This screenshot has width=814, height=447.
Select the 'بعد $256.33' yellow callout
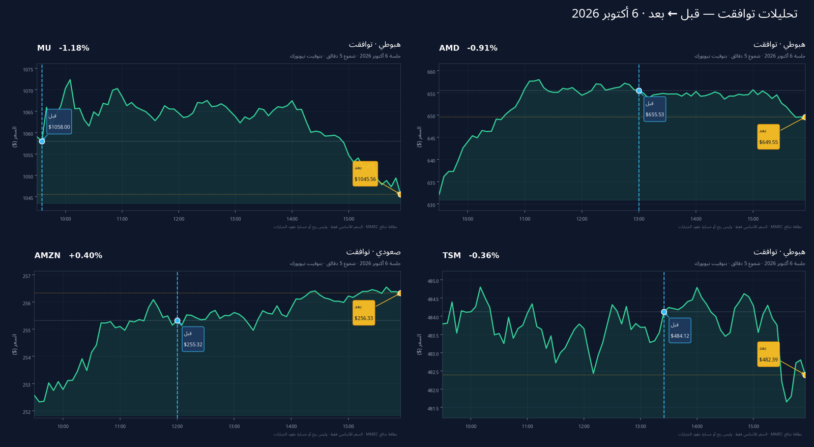coord(364,313)
